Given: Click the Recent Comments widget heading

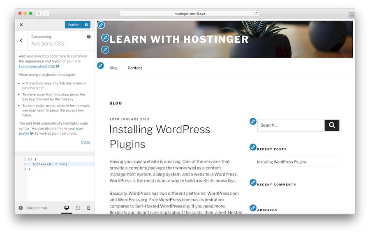Looking at the screenshot, I should tap(276, 184).
